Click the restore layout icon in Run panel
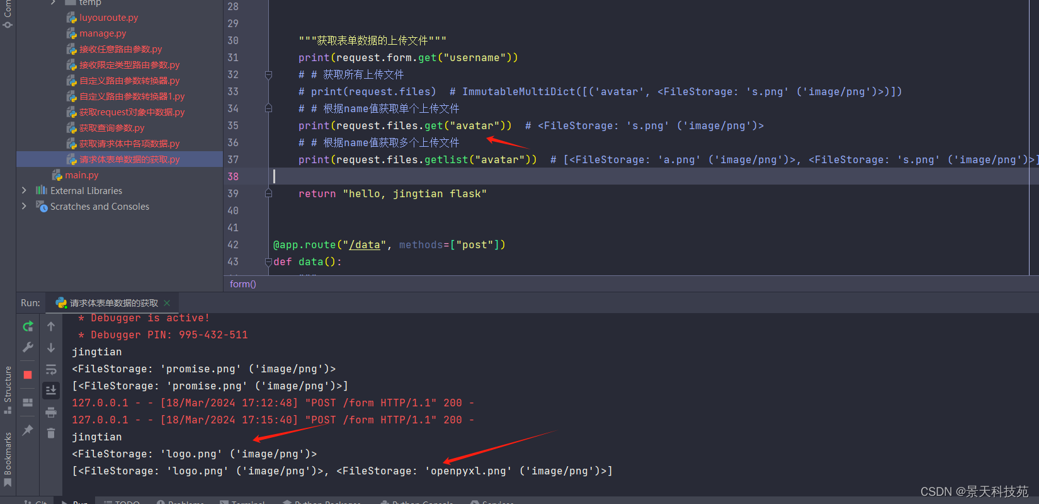The width and height of the screenshot is (1039, 504). (x=28, y=403)
